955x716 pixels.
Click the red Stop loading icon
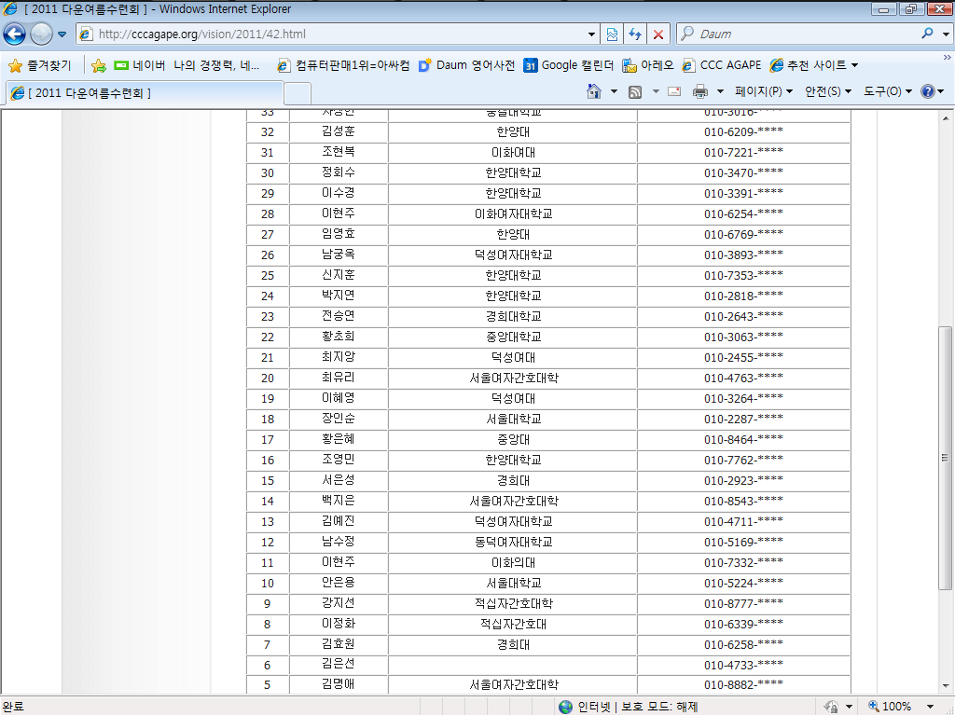(x=658, y=34)
